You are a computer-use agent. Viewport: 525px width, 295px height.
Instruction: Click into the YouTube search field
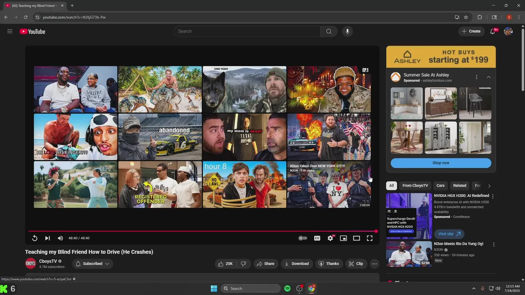[247, 32]
